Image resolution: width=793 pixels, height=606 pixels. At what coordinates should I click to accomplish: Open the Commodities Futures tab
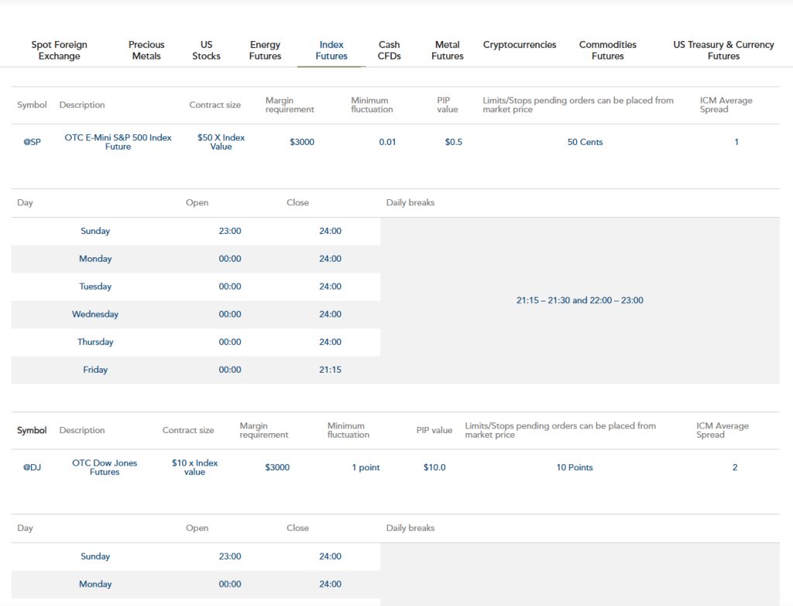click(x=608, y=50)
